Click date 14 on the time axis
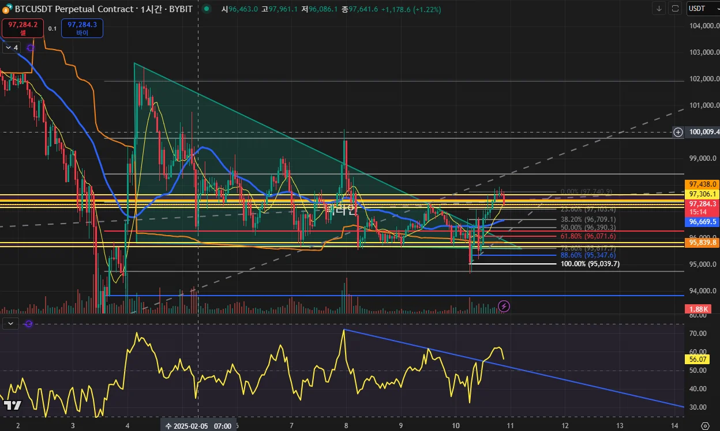This screenshot has width=720, height=431. tap(674, 426)
